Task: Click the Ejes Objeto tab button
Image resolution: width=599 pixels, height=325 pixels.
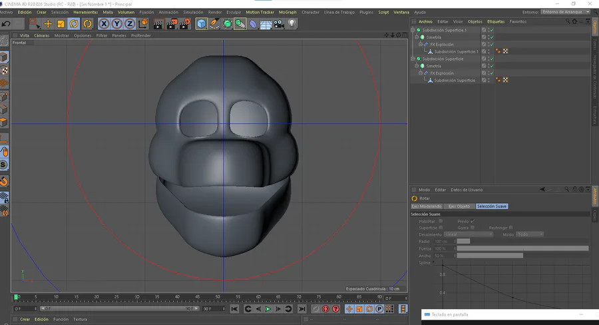Action: coord(459,206)
